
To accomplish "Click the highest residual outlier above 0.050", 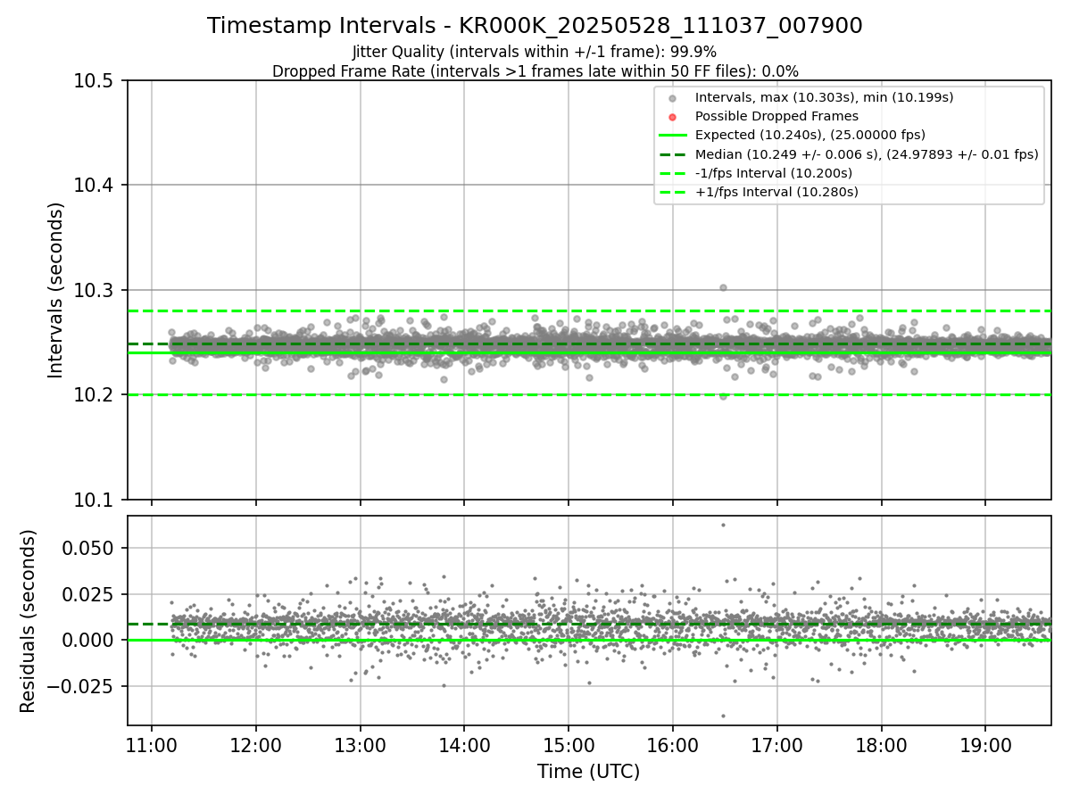I will click(x=723, y=525).
